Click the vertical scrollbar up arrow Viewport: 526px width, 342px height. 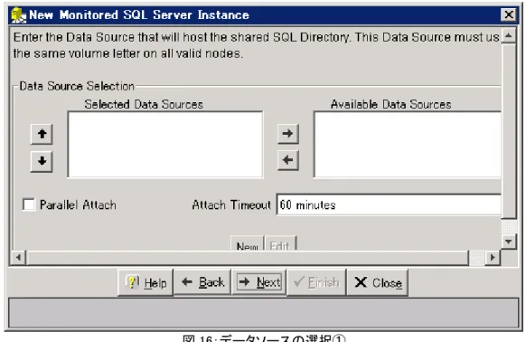(x=509, y=36)
